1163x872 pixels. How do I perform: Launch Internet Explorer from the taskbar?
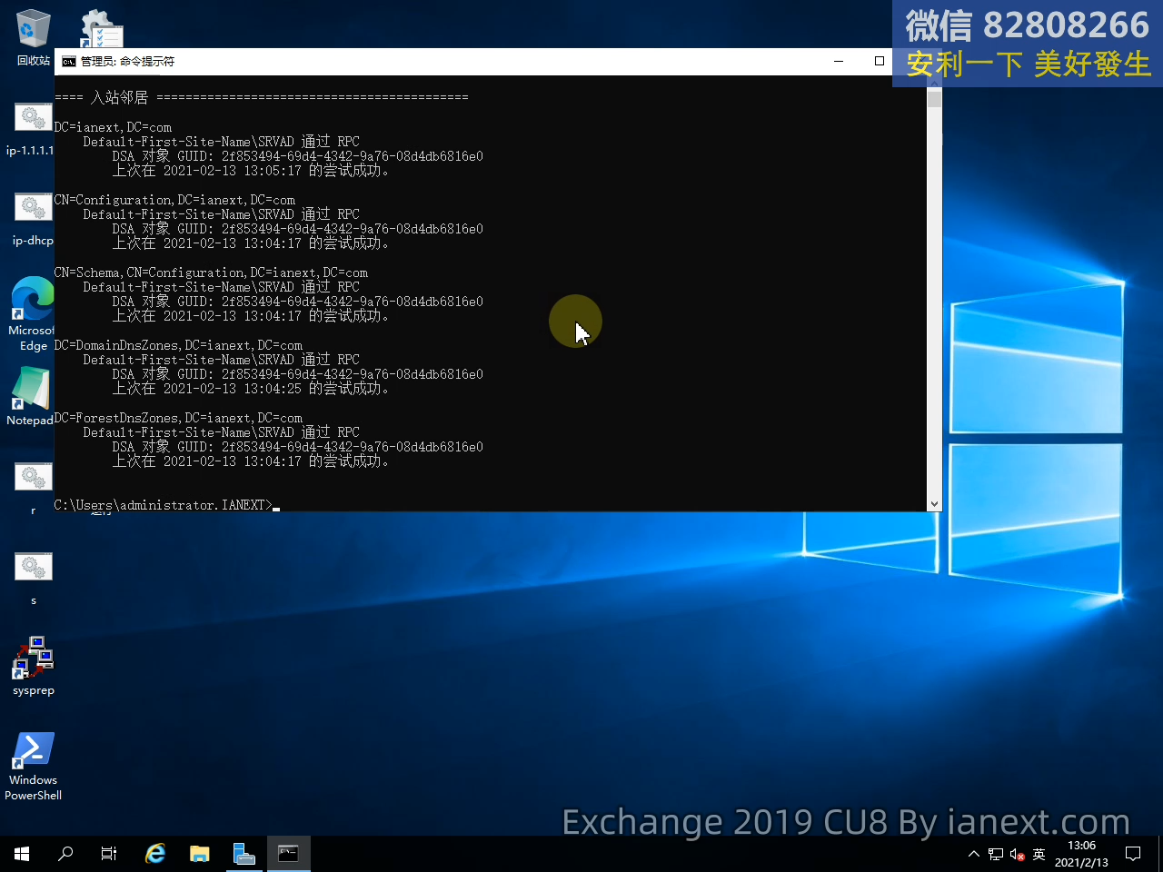tap(155, 854)
